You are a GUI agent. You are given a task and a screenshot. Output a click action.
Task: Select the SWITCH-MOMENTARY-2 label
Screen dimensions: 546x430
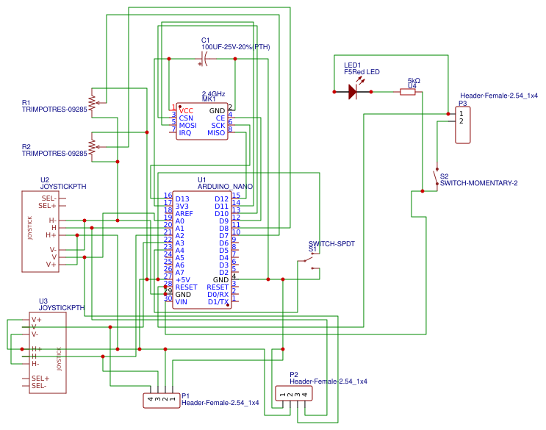tap(479, 183)
